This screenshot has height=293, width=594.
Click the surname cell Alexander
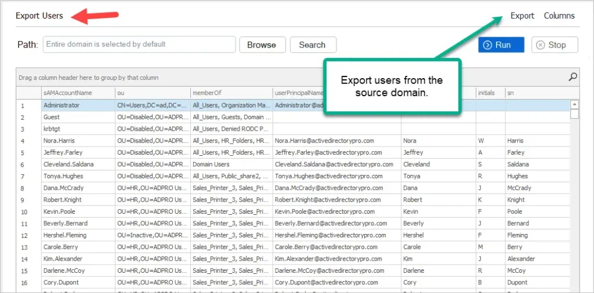538,259
